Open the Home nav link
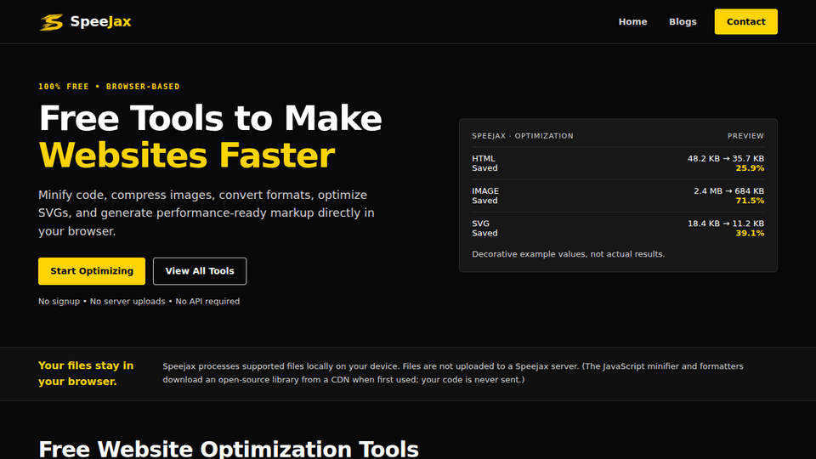 coord(632,22)
